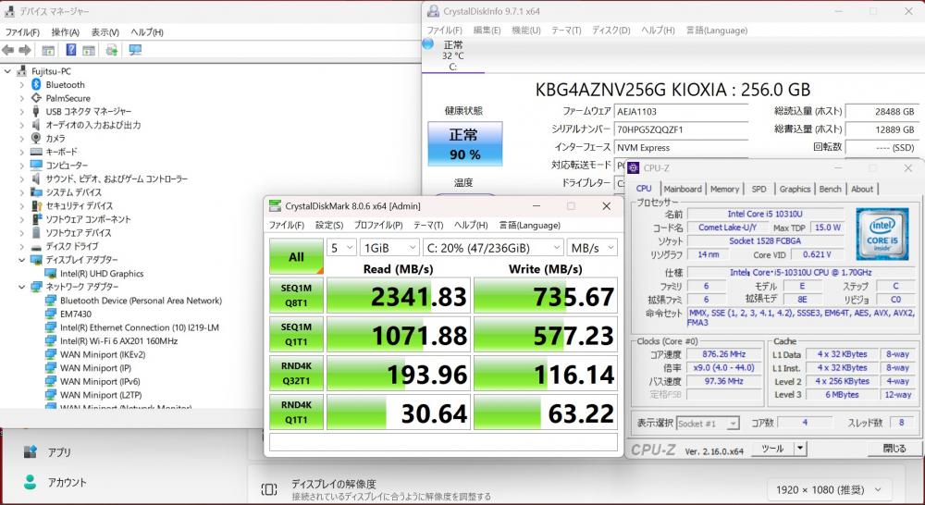Image resolution: width=925 pixels, height=505 pixels.
Task: Click the 2341.83 read result cell
Action: point(398,296)
